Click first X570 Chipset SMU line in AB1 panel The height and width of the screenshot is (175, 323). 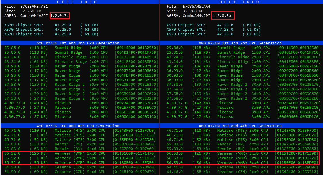coord(51,25)
